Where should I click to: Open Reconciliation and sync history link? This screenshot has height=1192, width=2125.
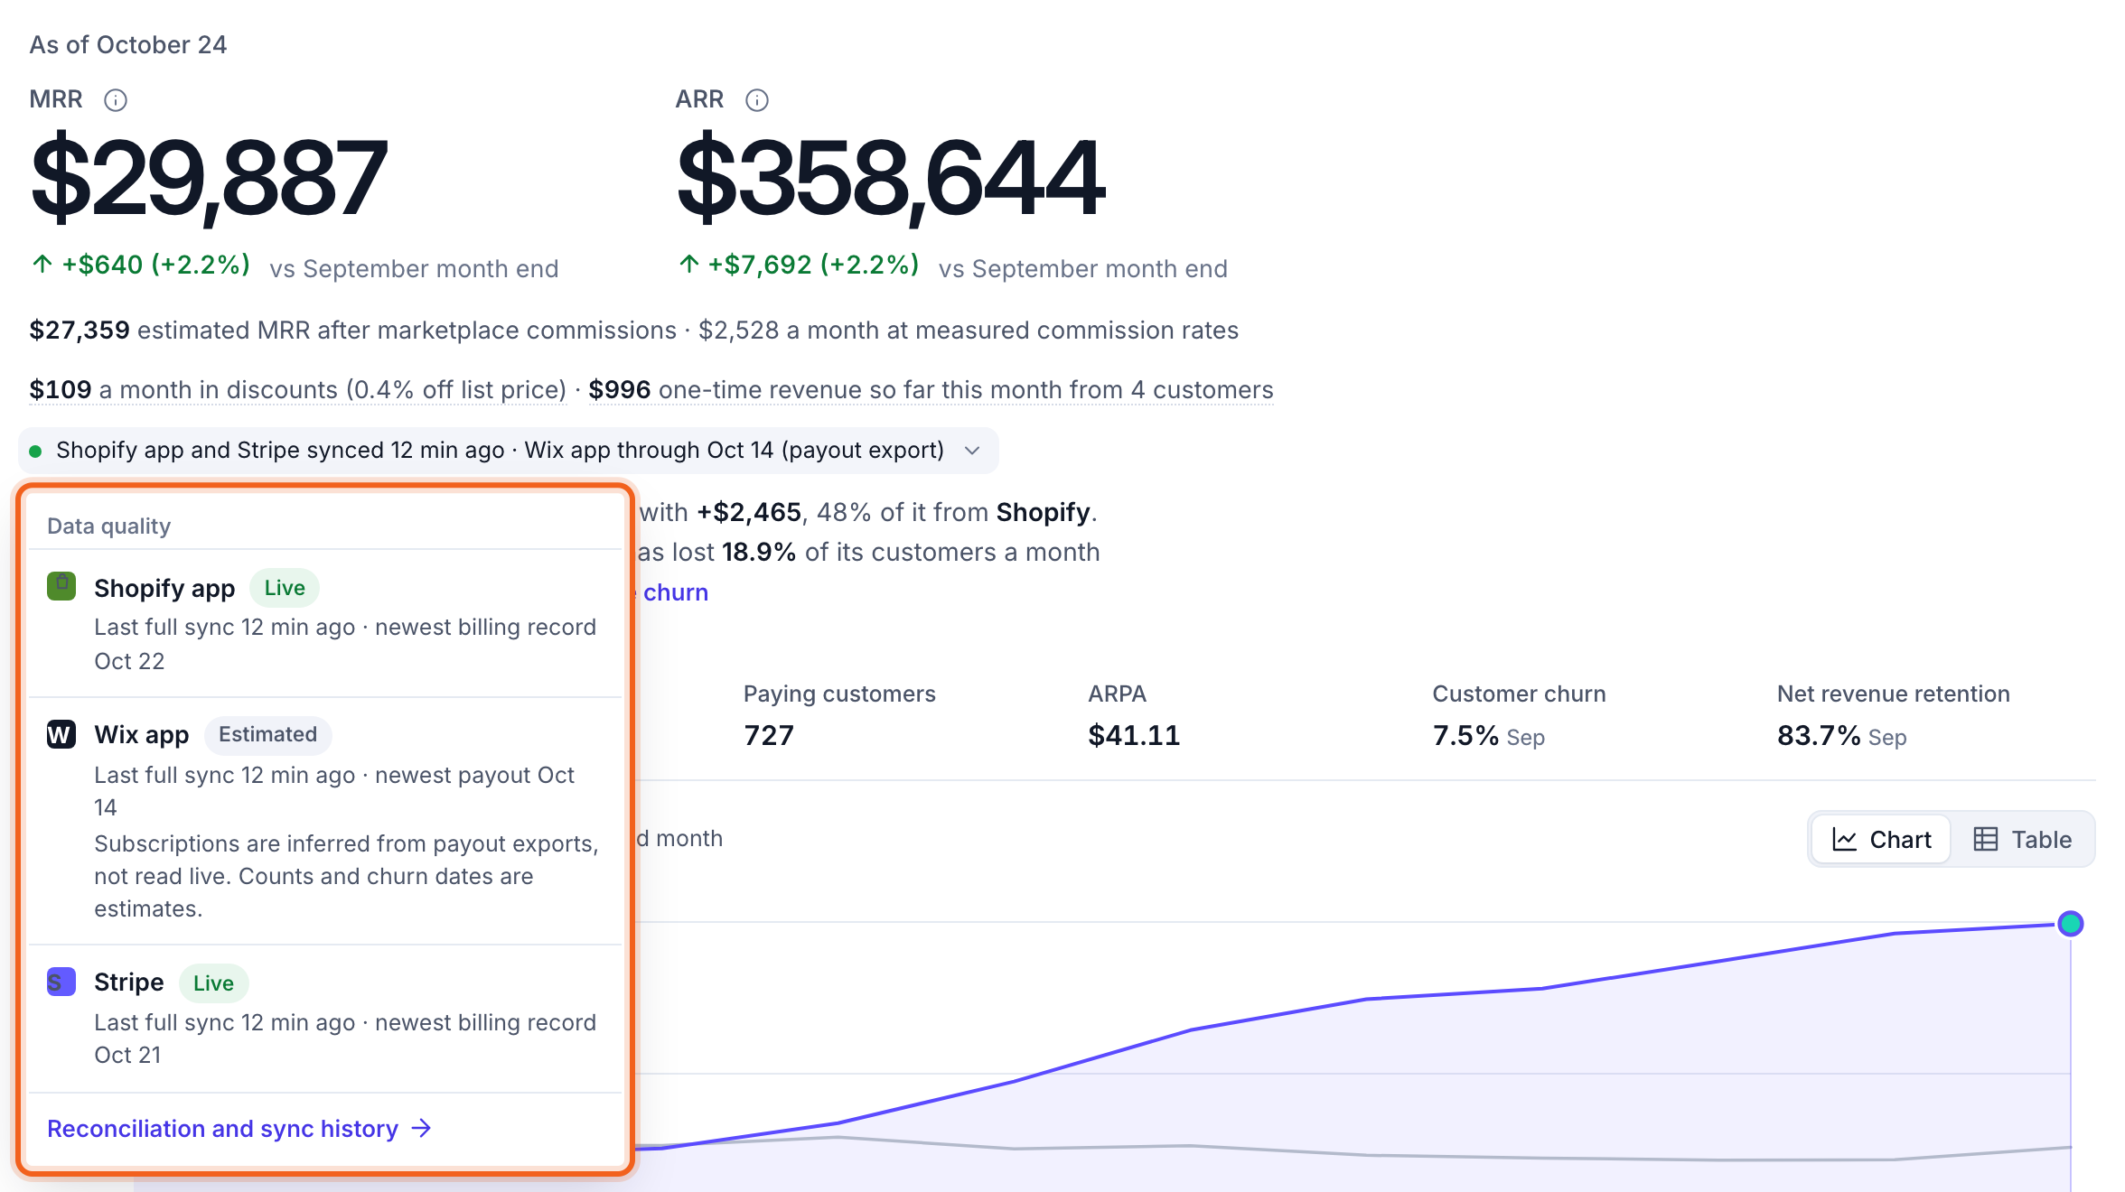(239, 1128)
